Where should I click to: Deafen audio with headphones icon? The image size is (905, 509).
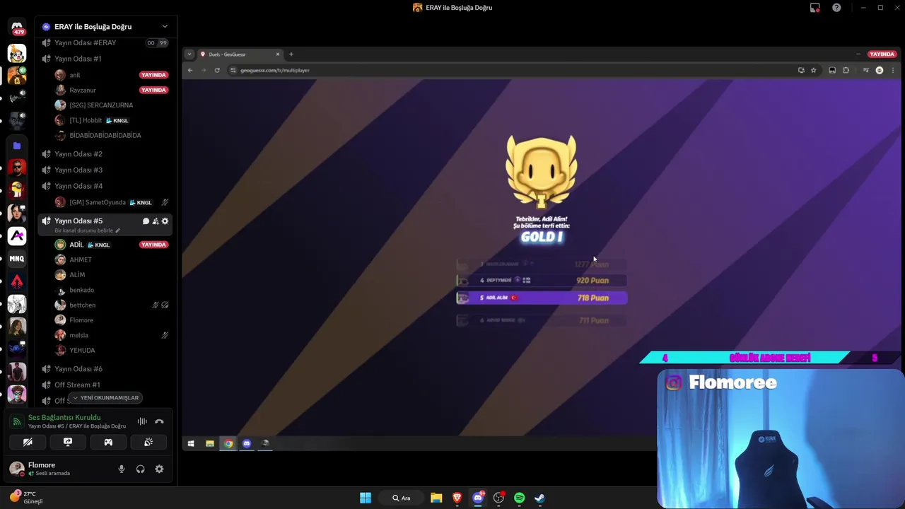pos(140,469)
